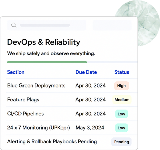160x150 pixels.
Task: Focus the search input field
Action: click(47, 25)
